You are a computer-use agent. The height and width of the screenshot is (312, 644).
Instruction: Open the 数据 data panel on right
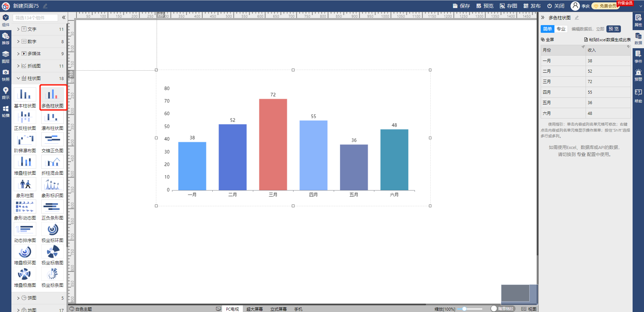[x=638, y=38]
